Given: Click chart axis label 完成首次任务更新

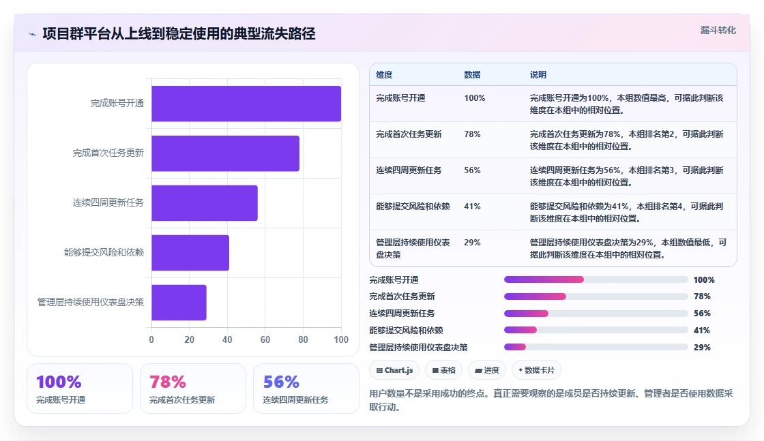Looking at the screenshot, I should click(x=108, y=153).
